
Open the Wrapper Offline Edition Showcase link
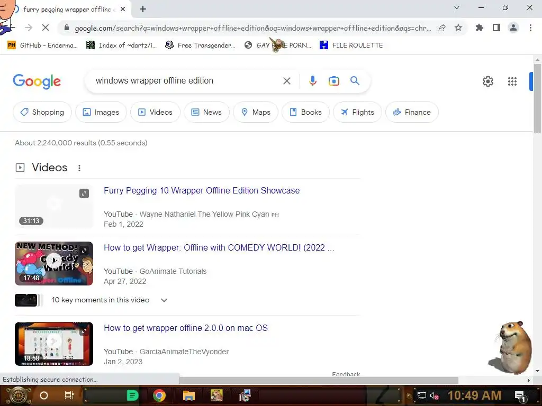(x=202, y=190)
